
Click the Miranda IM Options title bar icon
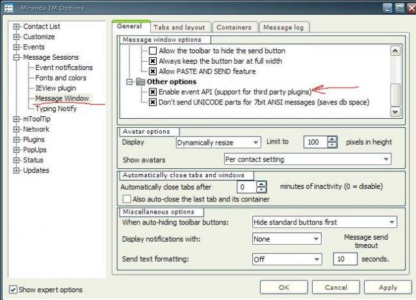click(8, 8)
